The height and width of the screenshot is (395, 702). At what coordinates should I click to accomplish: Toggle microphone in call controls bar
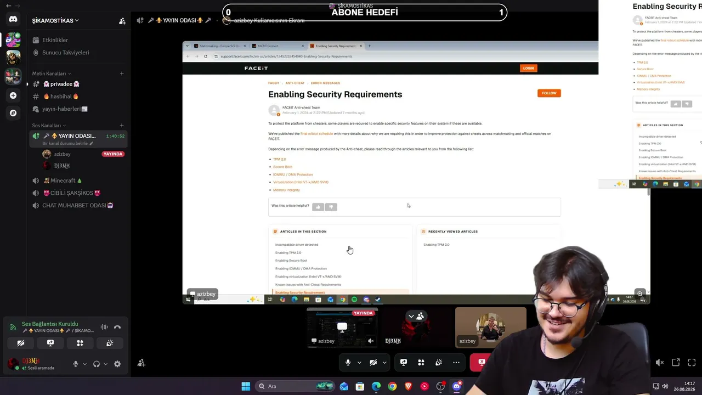point(348,363)
